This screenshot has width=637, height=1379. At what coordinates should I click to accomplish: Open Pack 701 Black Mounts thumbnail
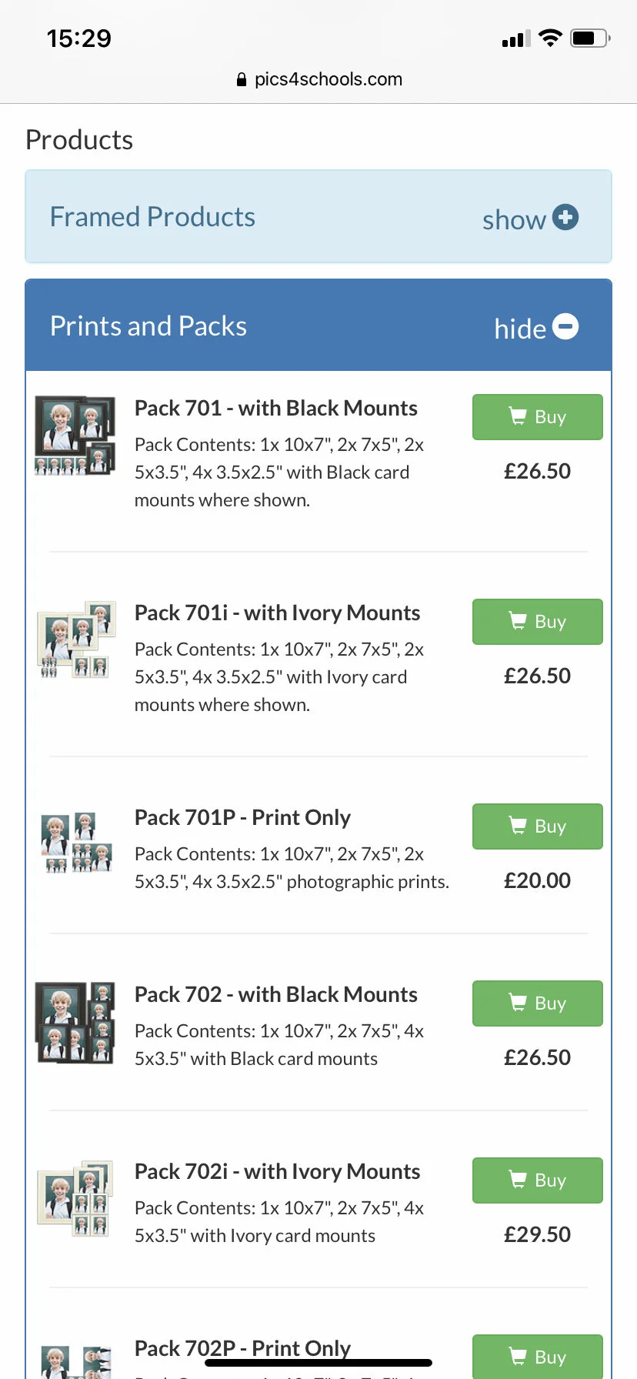pyautogui.click(x=75, y=436)
